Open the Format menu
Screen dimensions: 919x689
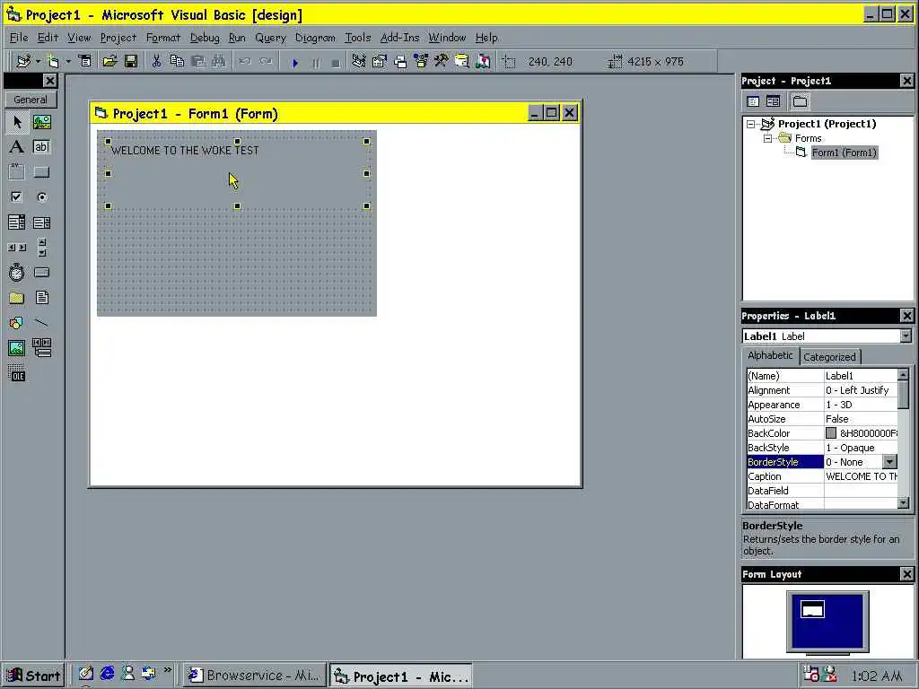(x=163, y=38)
